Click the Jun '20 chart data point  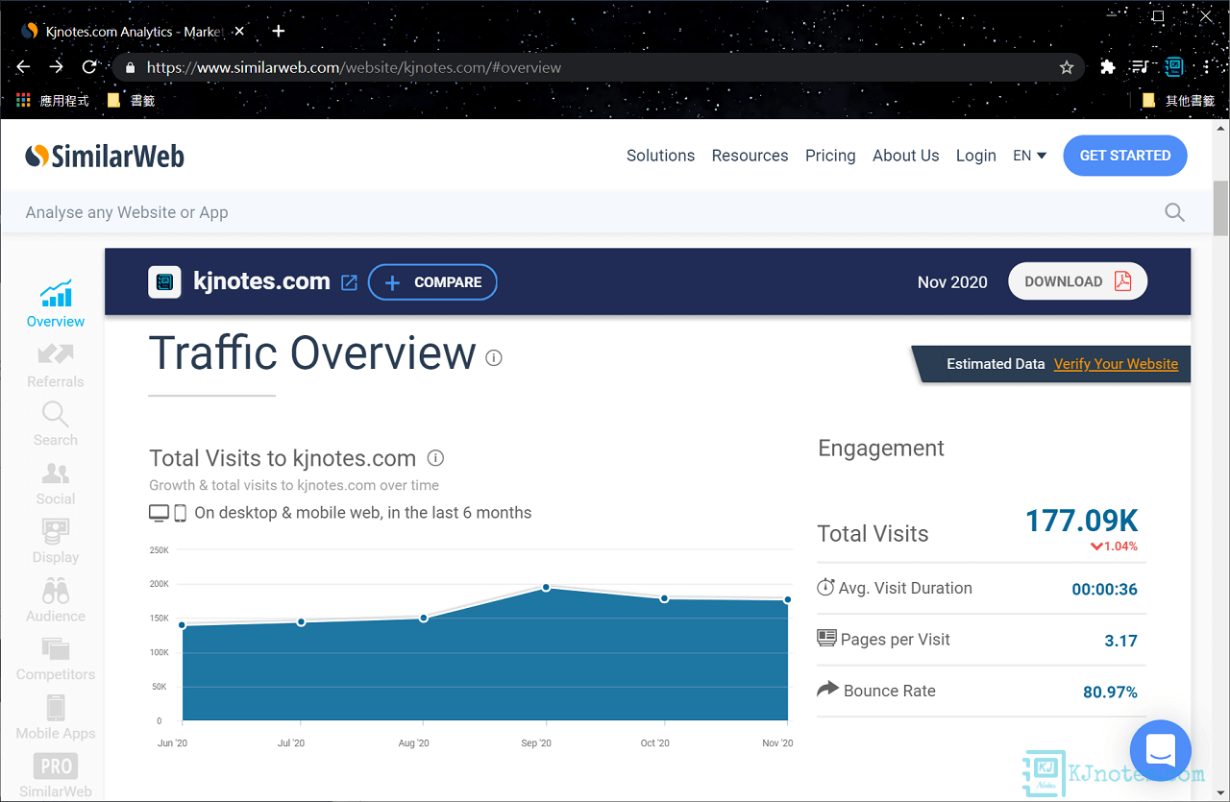coord(182,625)
